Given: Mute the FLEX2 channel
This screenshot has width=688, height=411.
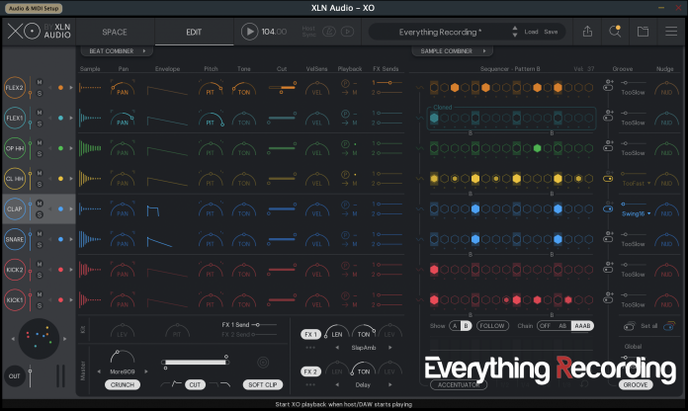Looking at the screenshot, I should tap(40, 82).
